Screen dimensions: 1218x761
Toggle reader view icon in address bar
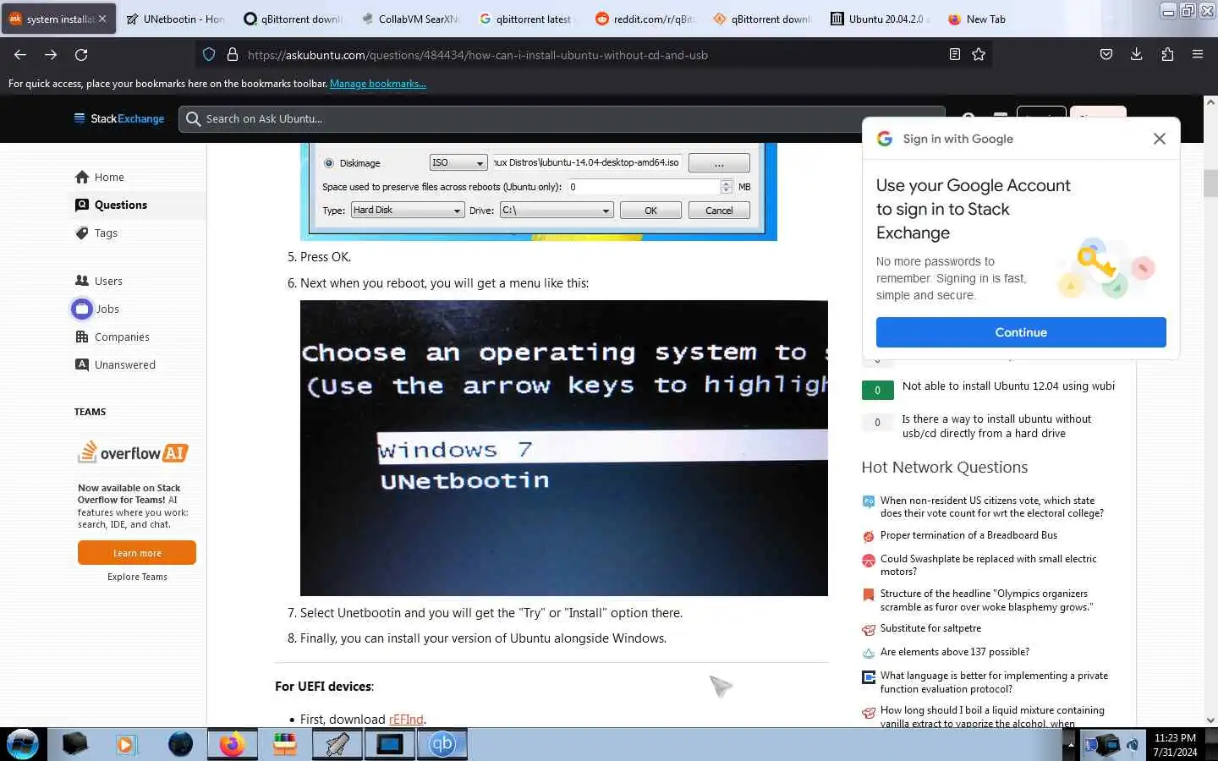coord(955,54)
